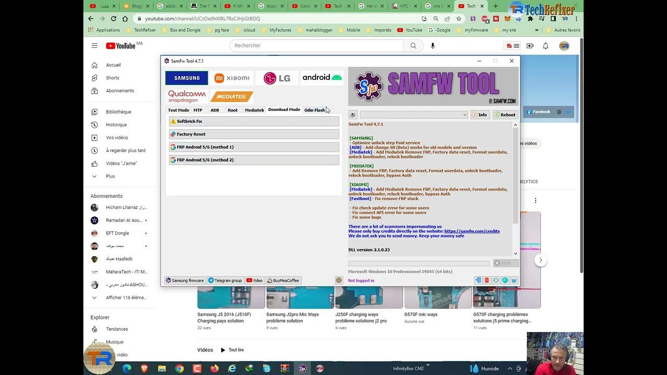Click the next arrow on video carousel

click(540, 260)
